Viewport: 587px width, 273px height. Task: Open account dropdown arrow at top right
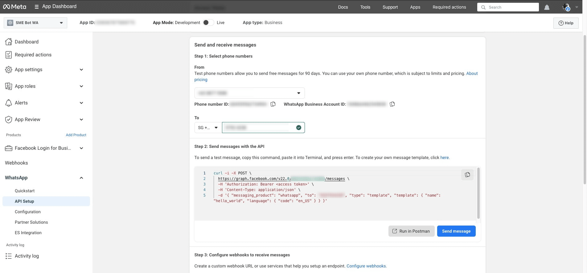coord(577,7)
